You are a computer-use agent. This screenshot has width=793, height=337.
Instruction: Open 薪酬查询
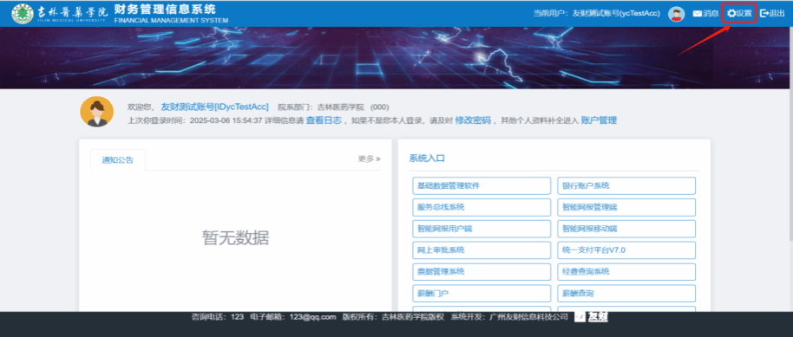[x=626, y=293]
